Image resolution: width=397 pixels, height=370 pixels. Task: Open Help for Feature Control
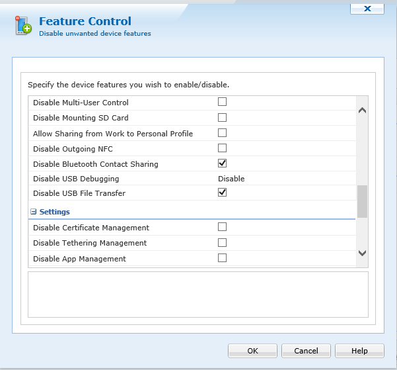point(359,351)
